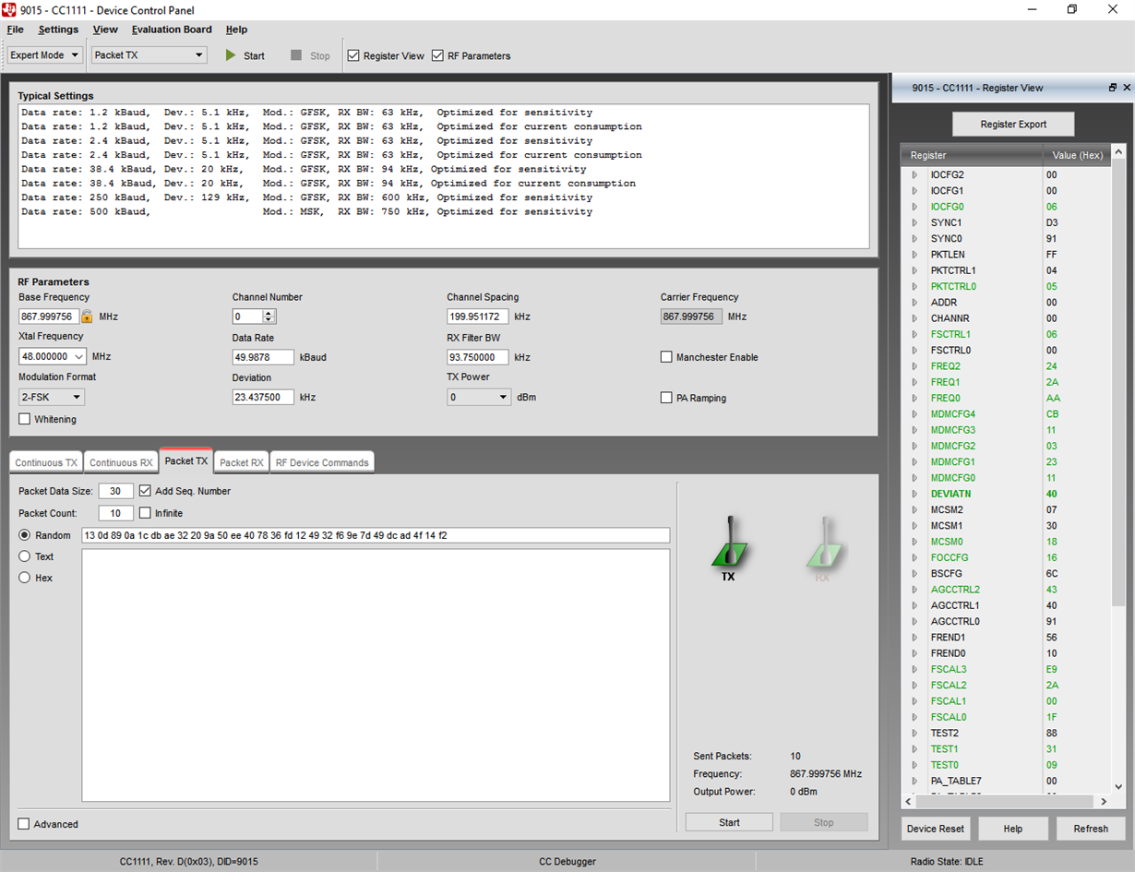Image resolution: width=1135 pixels, height=872 pixels.
Task: Expand the PKTLEN register row
Action: (x=914, y=255)
